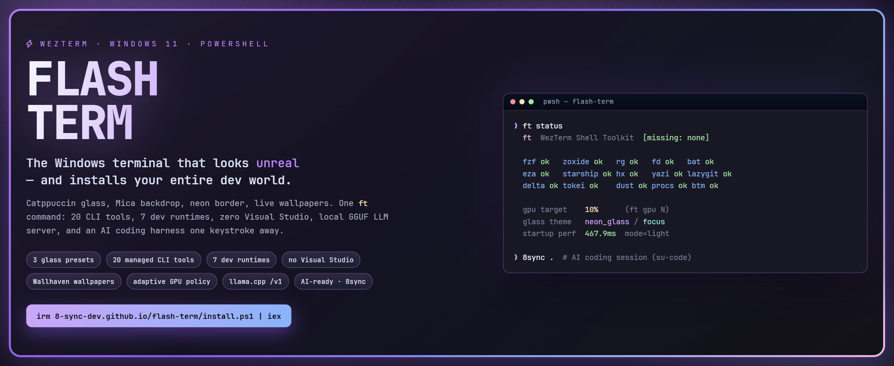Select the '7 dev runtimes' pill

241,260
